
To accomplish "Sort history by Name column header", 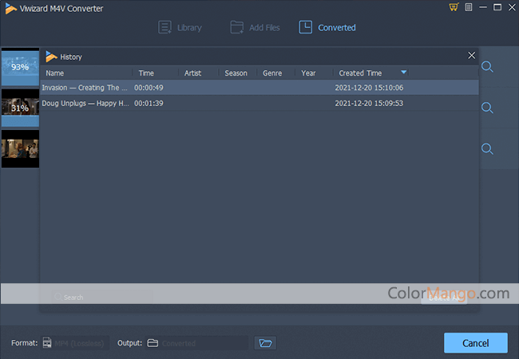I will (x=55, y=73).
